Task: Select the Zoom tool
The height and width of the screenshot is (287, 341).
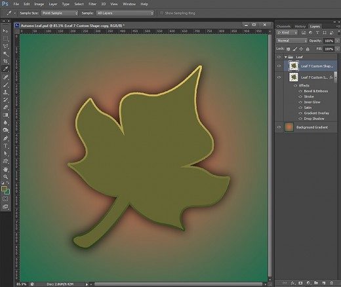Action: [5, 176]
